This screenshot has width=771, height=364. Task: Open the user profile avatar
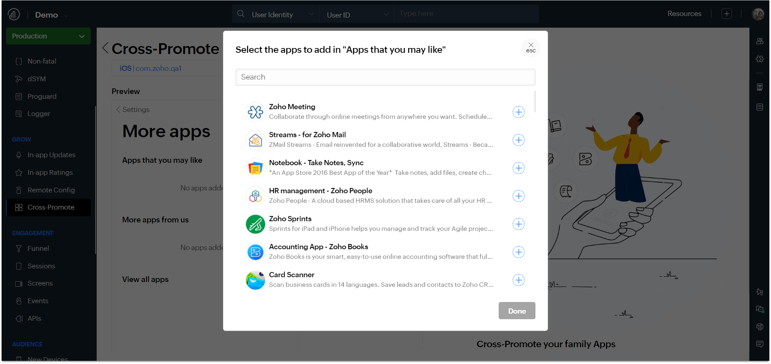[x=758, y=14]
